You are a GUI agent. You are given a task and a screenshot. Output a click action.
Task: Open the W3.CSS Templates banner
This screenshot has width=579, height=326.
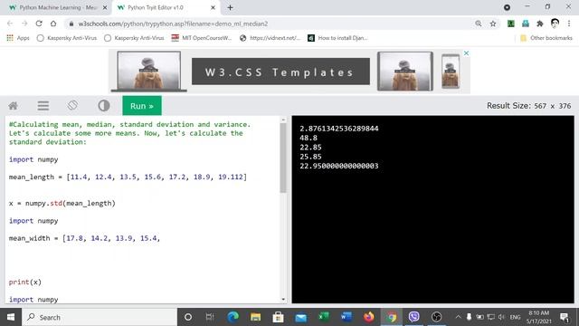(280, 72)
